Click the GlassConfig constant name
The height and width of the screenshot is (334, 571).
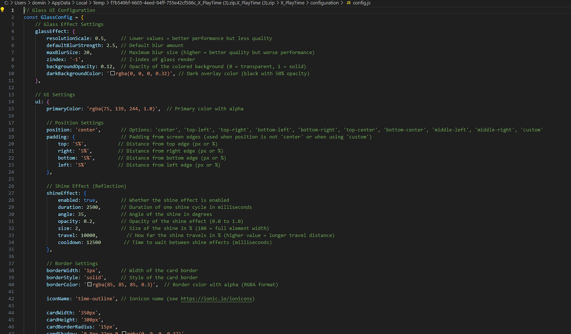[x=56, y=17]
